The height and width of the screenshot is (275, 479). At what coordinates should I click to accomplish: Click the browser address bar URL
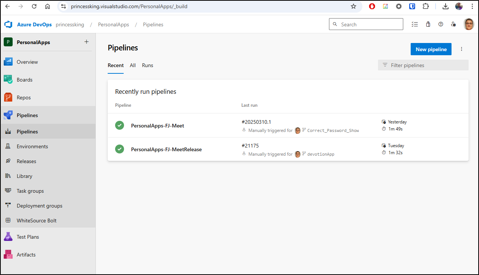click(x=129, y=6)
